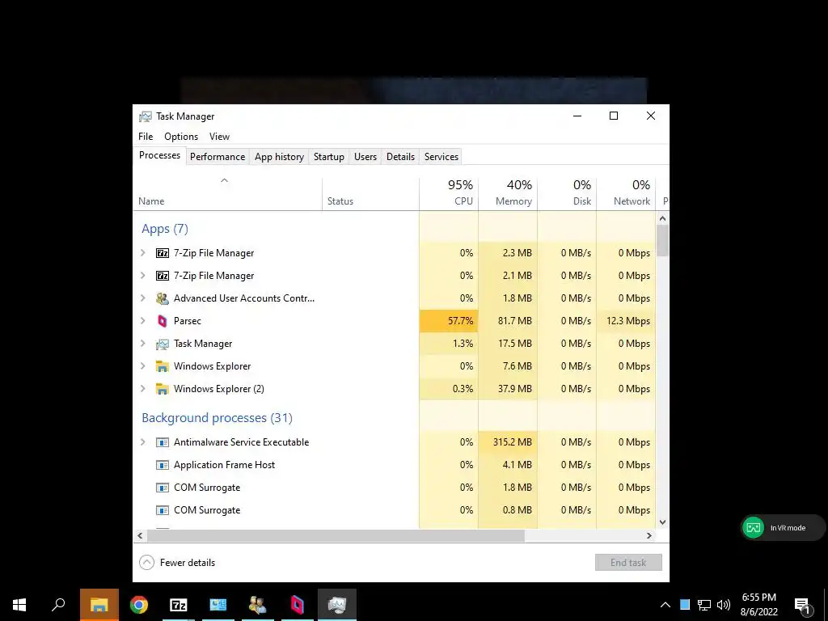Switch to the Performance tab
Screen dimensions: 828x621
point(218,157)
